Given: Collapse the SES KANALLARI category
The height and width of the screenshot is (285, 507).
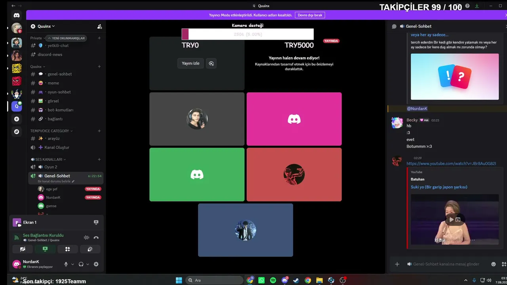Looking at the screenshot, I should coord(48,159).
